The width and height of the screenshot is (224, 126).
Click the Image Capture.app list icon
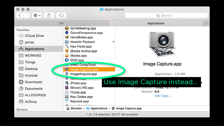click(x=67, y=69)
